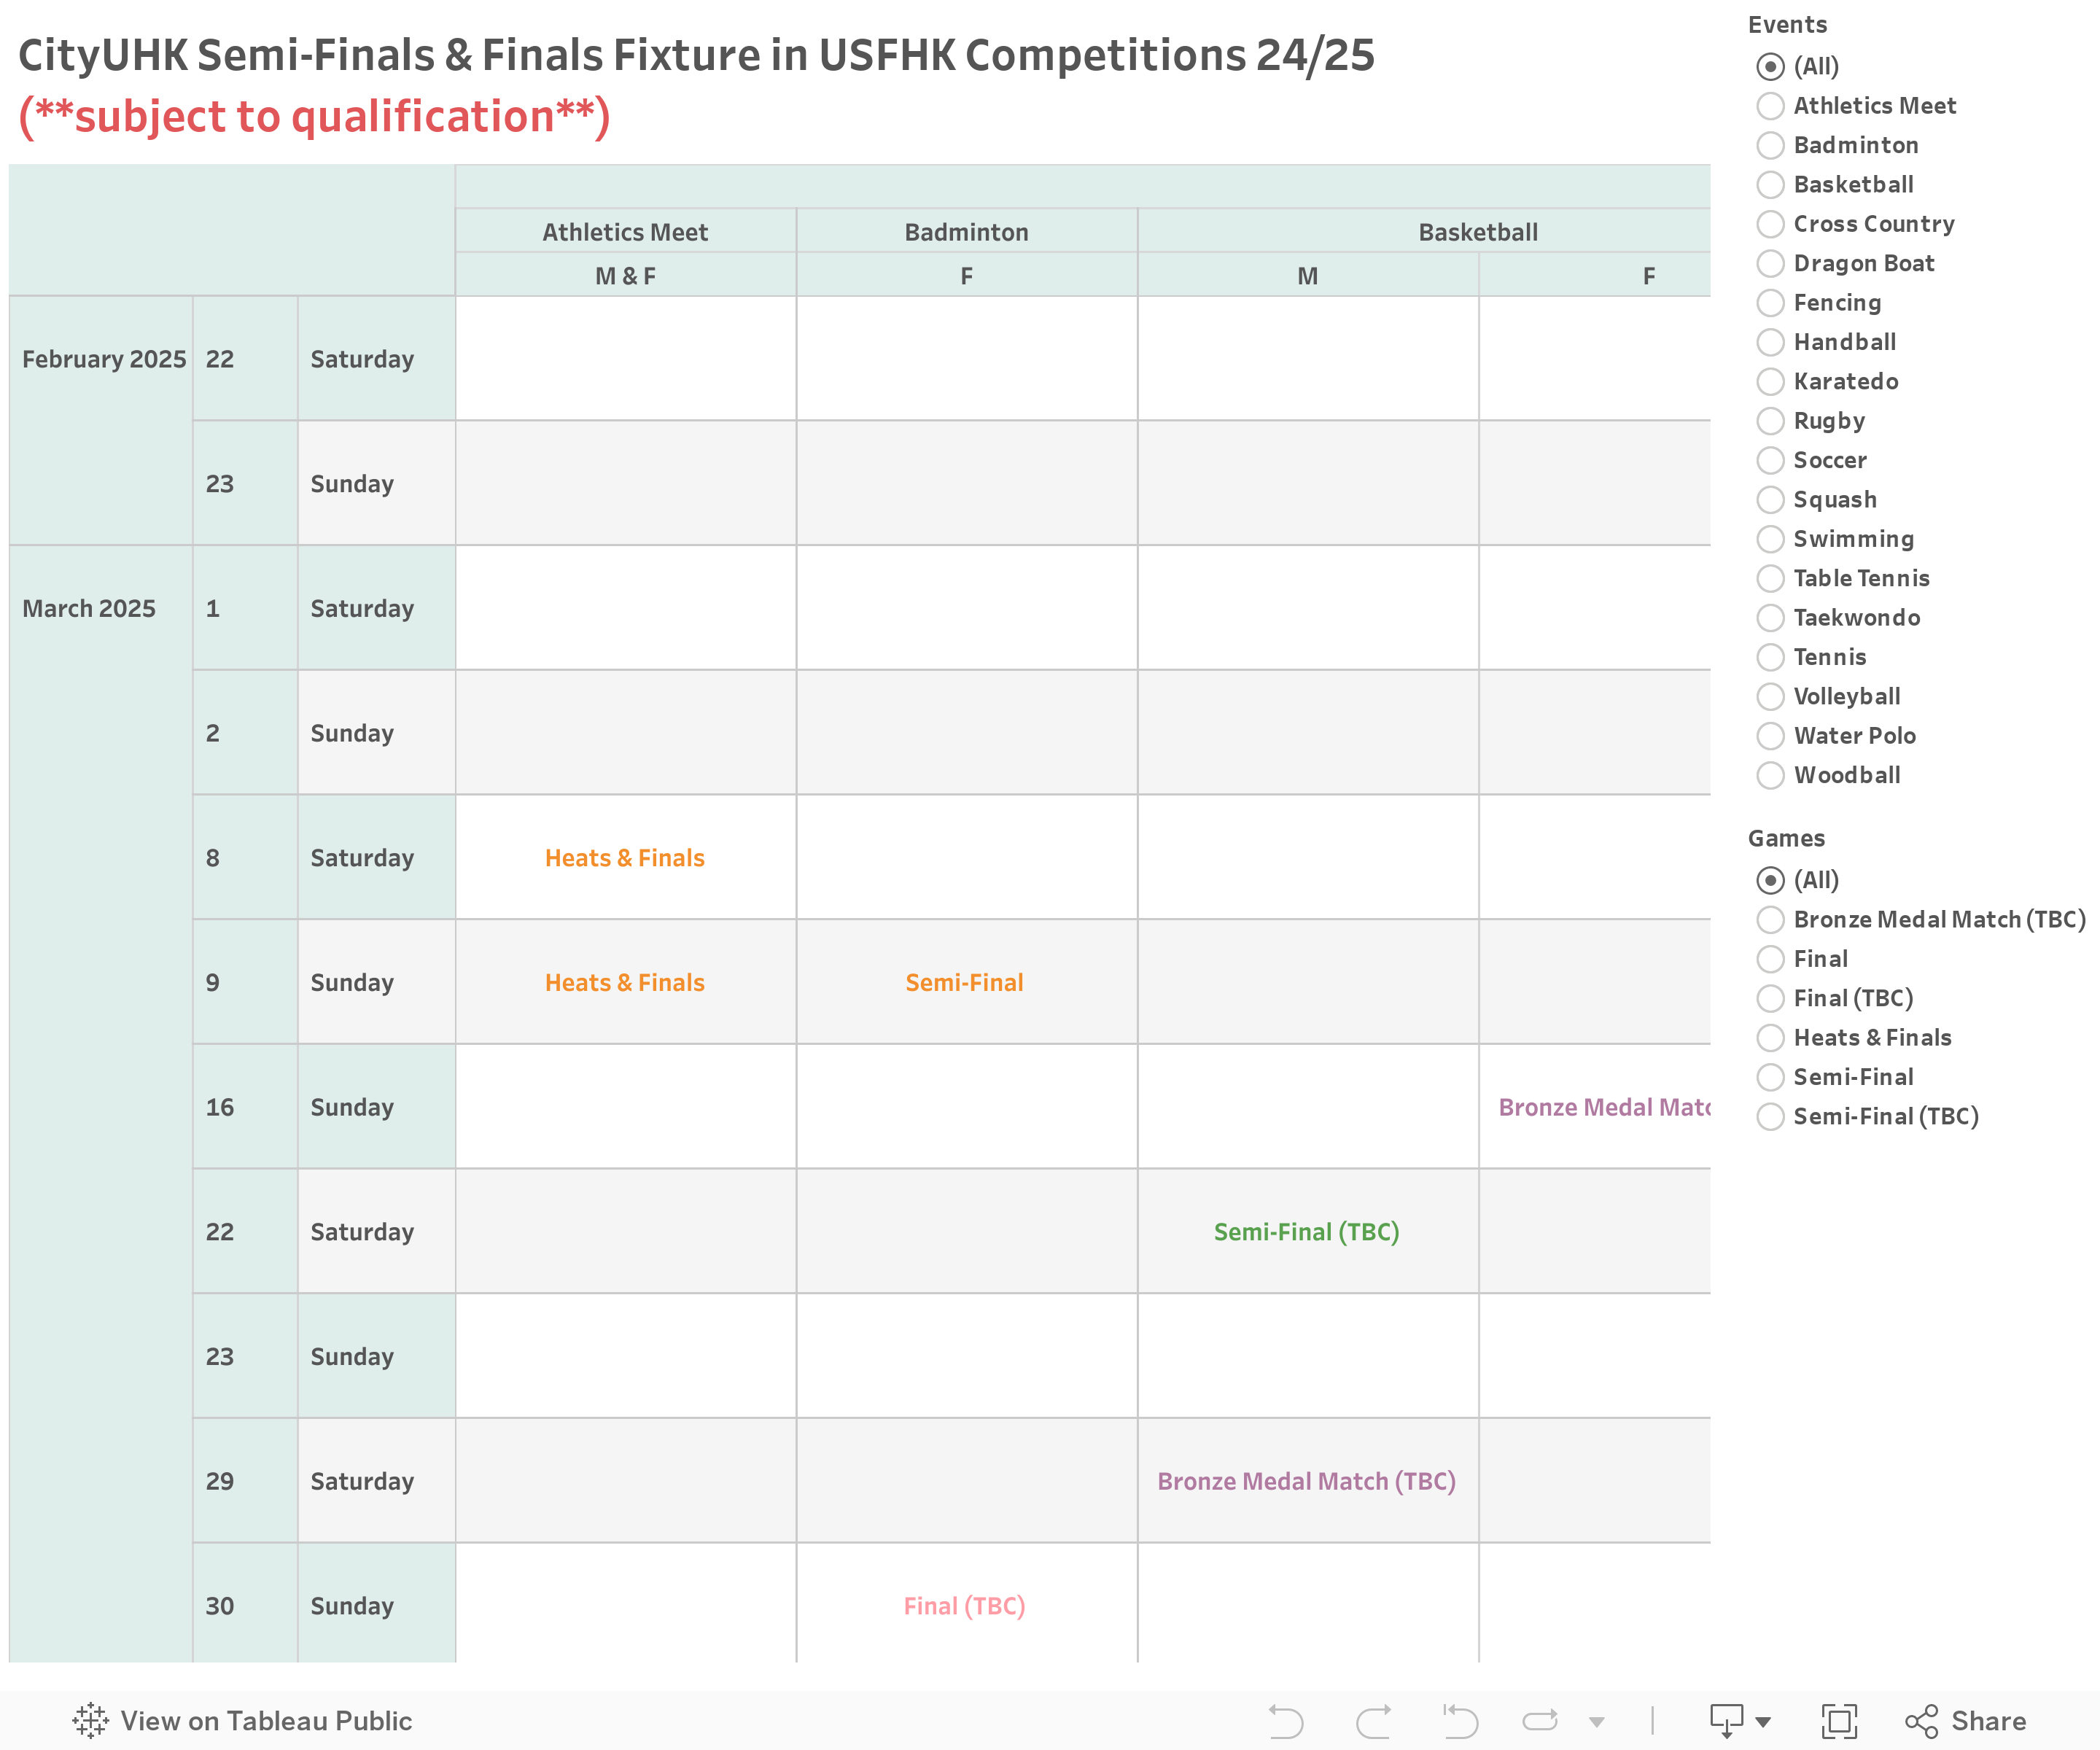Click the Revert (reset view) icon
Screen dimensions: 2100x1750
pos(1460,1721)
